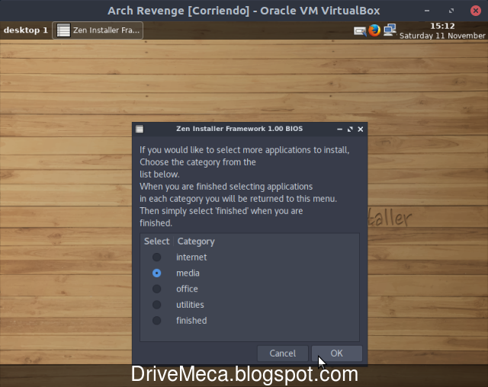
Task: Minimize the Zen Installer Framework dialog
Action: [x=339, y=129]
